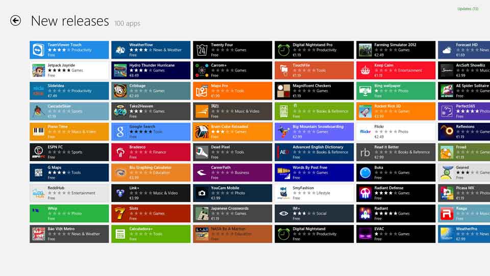Image resolution: width=490 pixels, height=276 pixels.
Task: Click the Buka game title
Action: pyautogui.click(x=379, y=168)
